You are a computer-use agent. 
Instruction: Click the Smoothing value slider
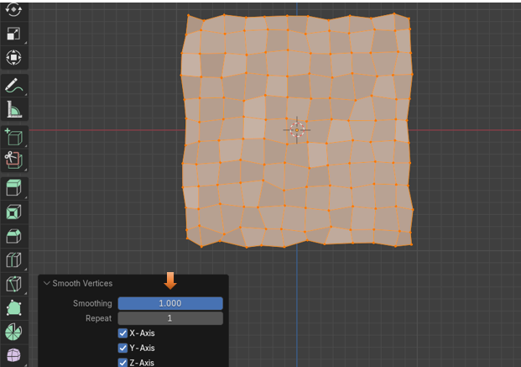coord(169,304)
